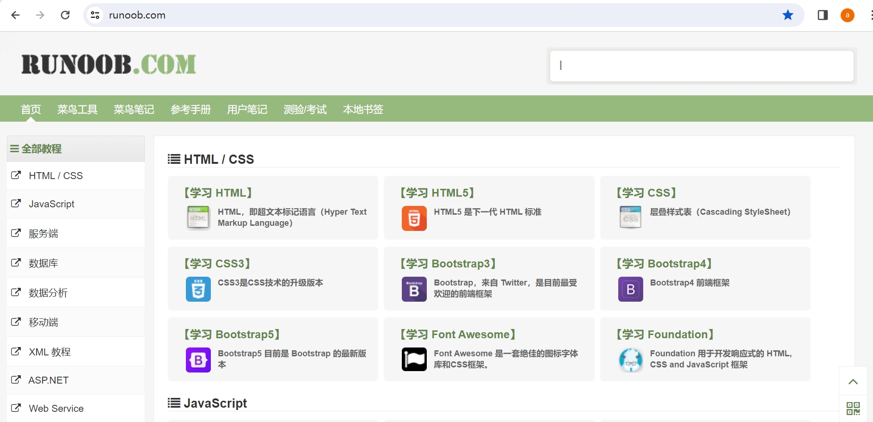Image resolution: width=873 pixels, height=422 pixels.
Task: Click the 数据库 sidebar link
Action: tap(43, 263)
